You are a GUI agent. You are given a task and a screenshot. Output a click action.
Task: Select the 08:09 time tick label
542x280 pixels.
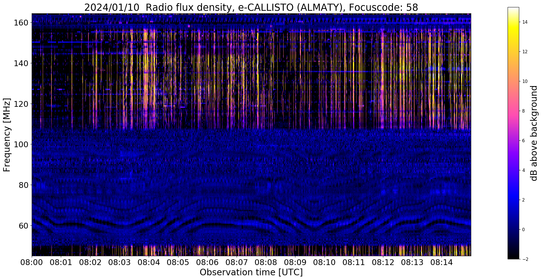click(x=295, y=262)
